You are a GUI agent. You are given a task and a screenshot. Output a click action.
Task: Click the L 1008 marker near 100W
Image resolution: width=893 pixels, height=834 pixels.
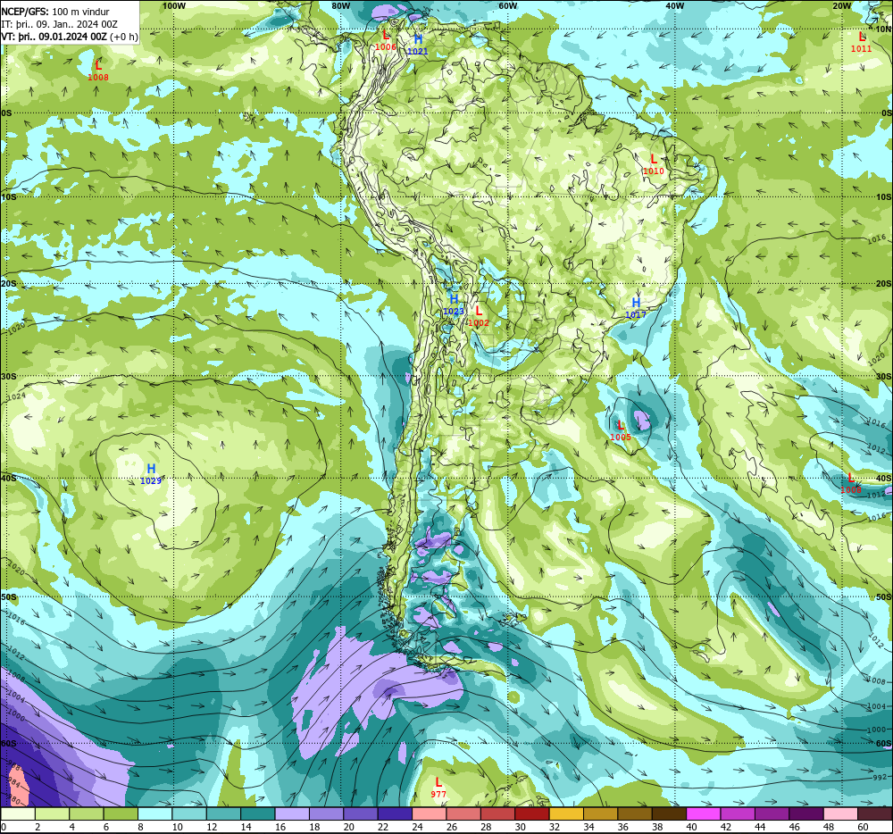(98, 71)
